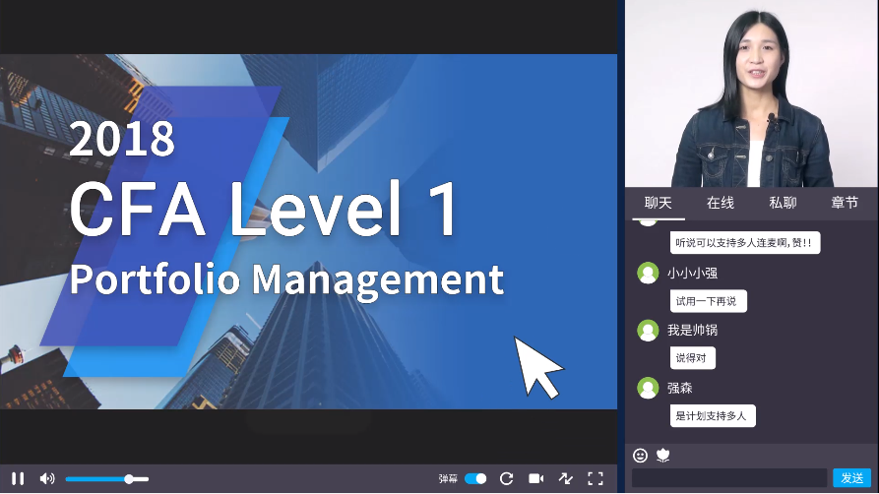This screenshot has height=494, width=879.
Task: Click the flower gift icon
Action: pyautogui.click(x=663, y=456)
